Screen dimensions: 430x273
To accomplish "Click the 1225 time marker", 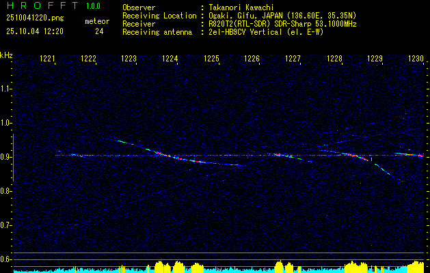I will [x=211, y=59].
